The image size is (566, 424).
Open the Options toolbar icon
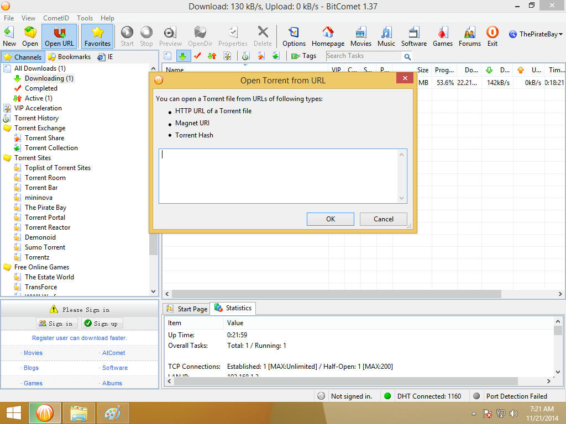point(294,36)
